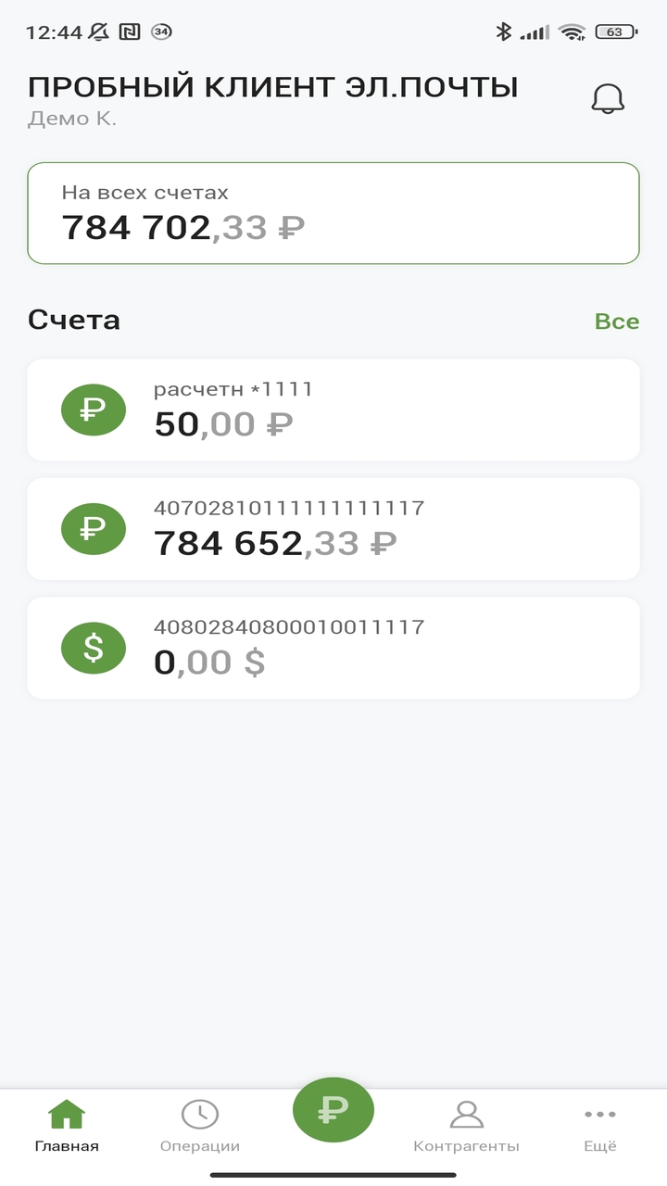Tap the notification bell icon
Viewport: 667px width, 1186px height.
coord(608,98)
